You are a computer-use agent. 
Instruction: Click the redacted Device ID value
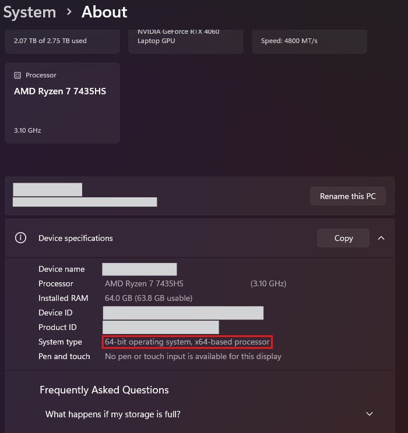[183, 313]
